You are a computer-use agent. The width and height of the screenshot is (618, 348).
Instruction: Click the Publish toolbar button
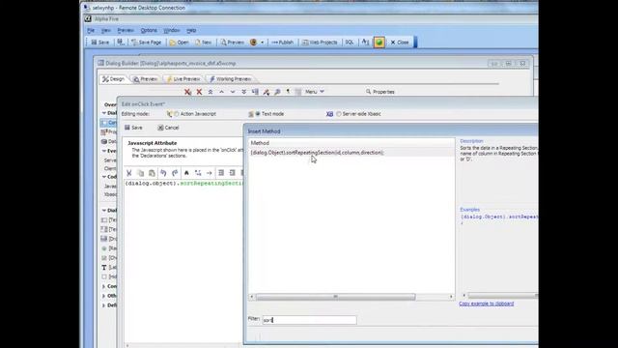pos(283,43)
